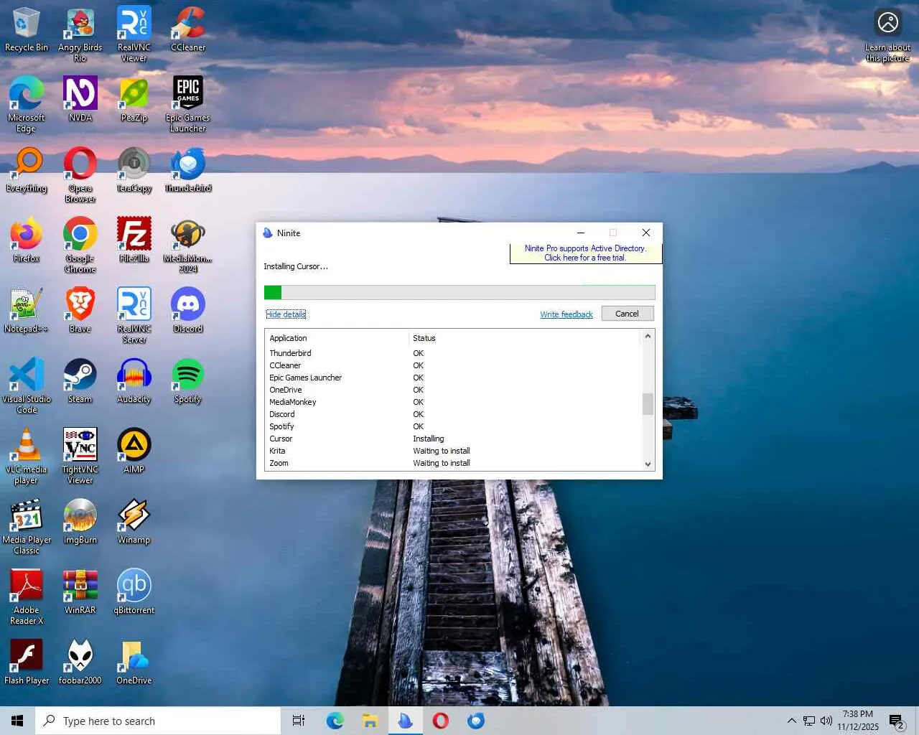The width and height of the screenshot is (919, 735).
Task: Select Opera Browser desktop icon
Action: pos(80,174)
